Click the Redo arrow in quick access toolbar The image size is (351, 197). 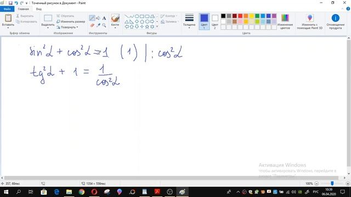click(x=22, y=3)
